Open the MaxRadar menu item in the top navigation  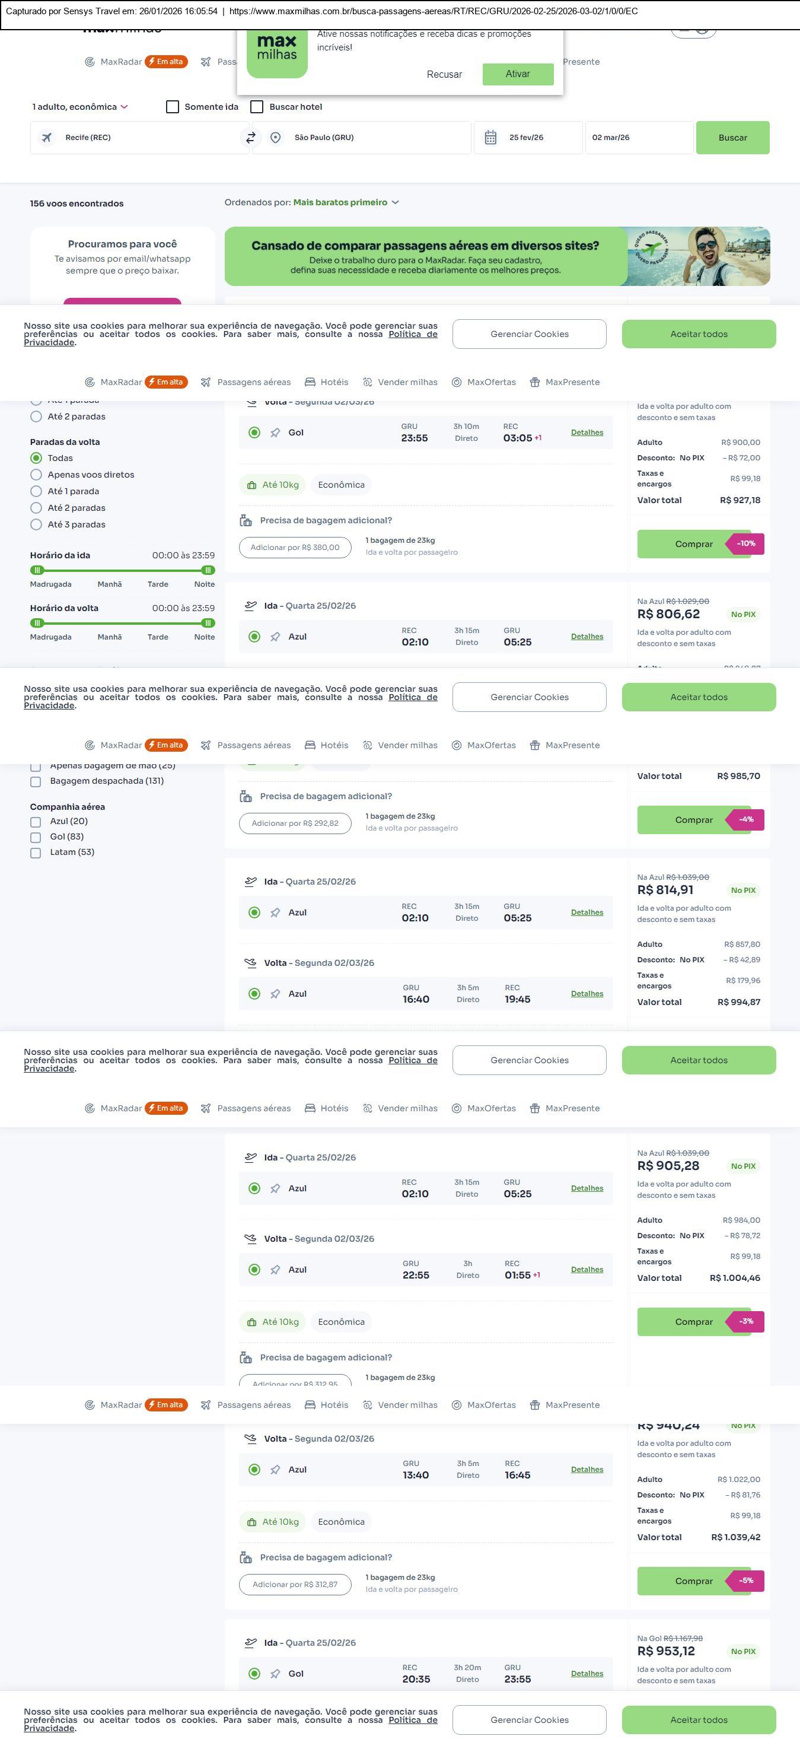[x=121, y=62]
